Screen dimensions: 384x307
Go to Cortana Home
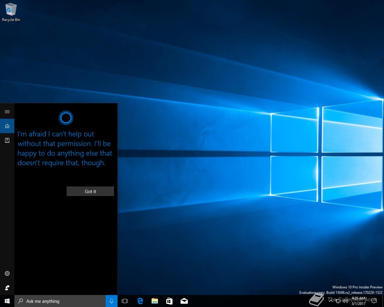tap(7, 126)
